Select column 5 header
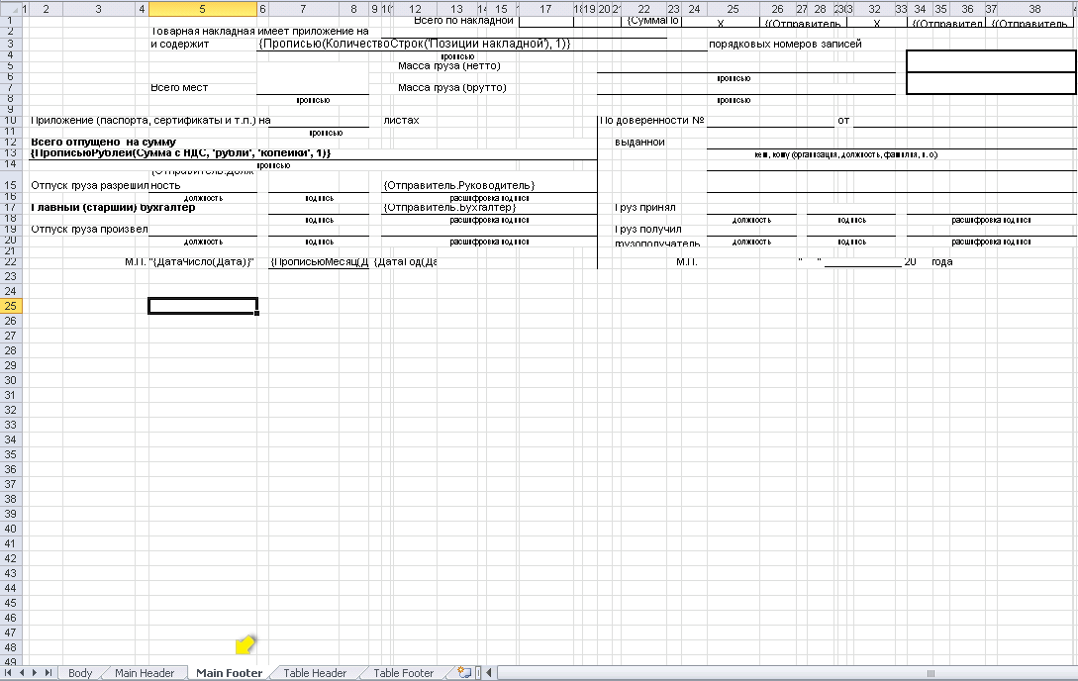Screen dimensions: 1078x681 pos(202,9)
